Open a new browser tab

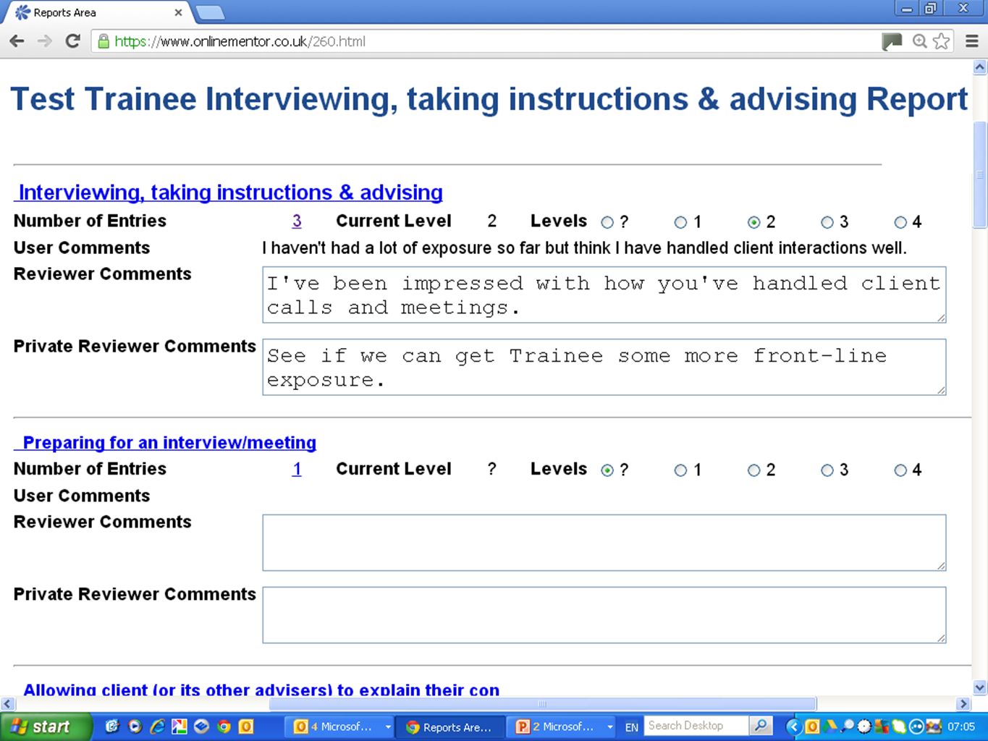210,12
